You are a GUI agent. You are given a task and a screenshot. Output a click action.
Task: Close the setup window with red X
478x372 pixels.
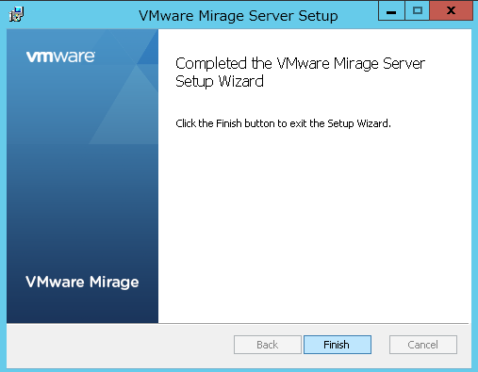[x=451, y=11]
